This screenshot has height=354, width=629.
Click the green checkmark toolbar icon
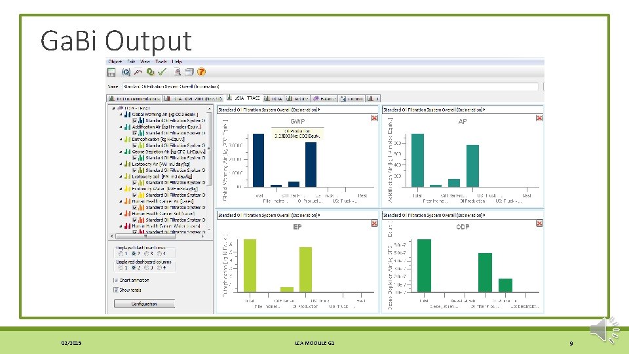pyautogui.click(x=162, y=72)
